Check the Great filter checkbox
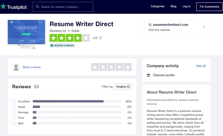 pyautogui.click(x=14, y=107)
